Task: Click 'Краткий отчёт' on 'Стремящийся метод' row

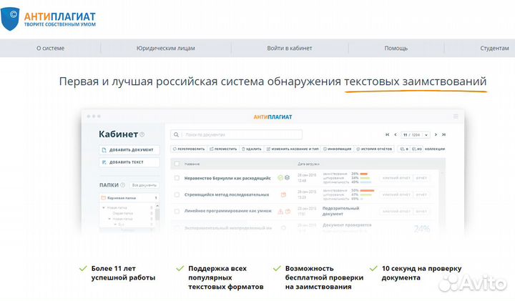Action: tap(396, 194)
